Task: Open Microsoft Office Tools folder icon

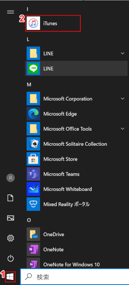Action: pyautogui.click(x=33, y=129)
